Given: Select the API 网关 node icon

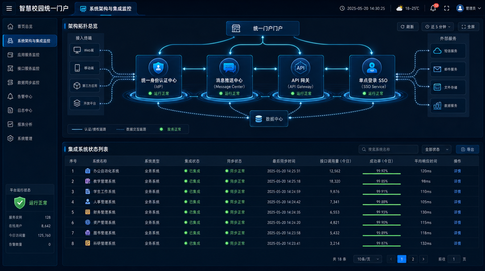Looking at the screenshot, I should [300, 68].
